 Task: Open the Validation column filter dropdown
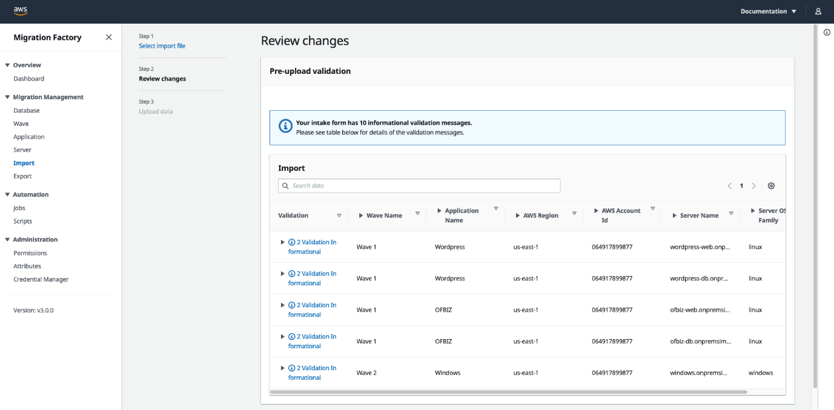(x=339, y=215)
